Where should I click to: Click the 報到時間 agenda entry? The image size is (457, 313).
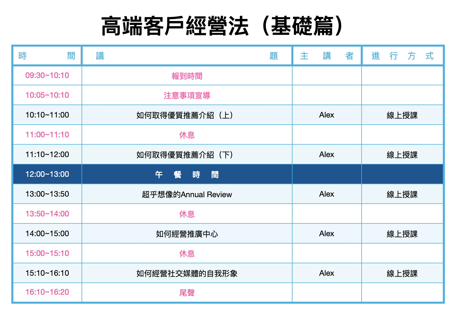click(187, 76)
